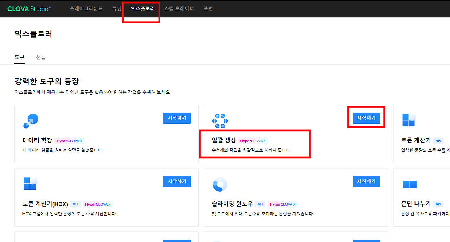
Task: Start the 슬라이딩 윈도우 tool
Action: point(366,182)
